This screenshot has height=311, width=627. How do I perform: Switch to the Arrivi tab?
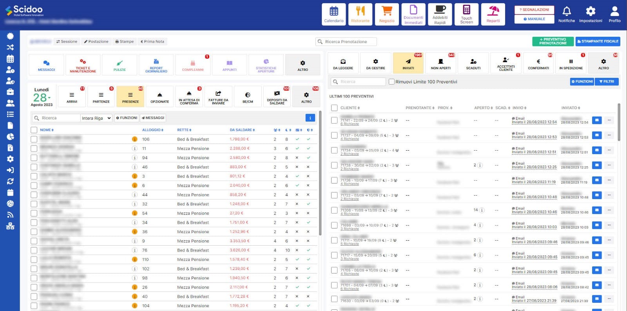[72, 97]
